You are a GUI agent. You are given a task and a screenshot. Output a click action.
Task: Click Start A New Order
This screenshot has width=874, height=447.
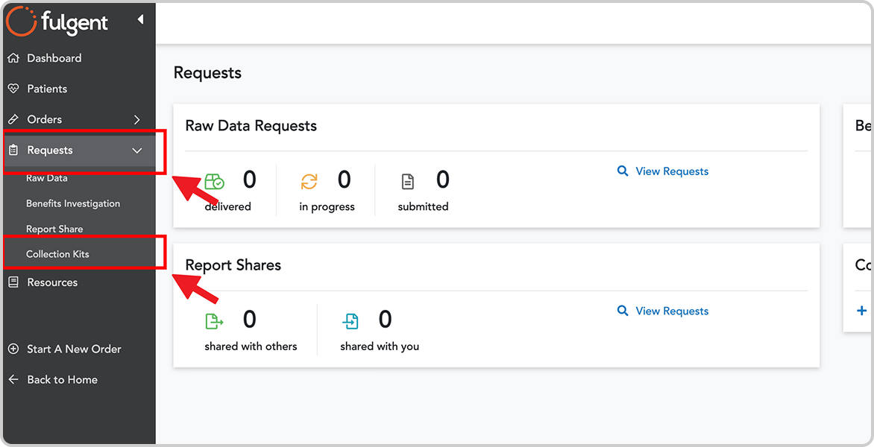coord(74,349)
